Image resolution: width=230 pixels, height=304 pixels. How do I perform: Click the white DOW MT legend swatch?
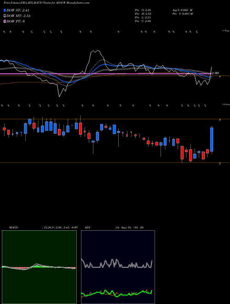[x=5, y=16]
